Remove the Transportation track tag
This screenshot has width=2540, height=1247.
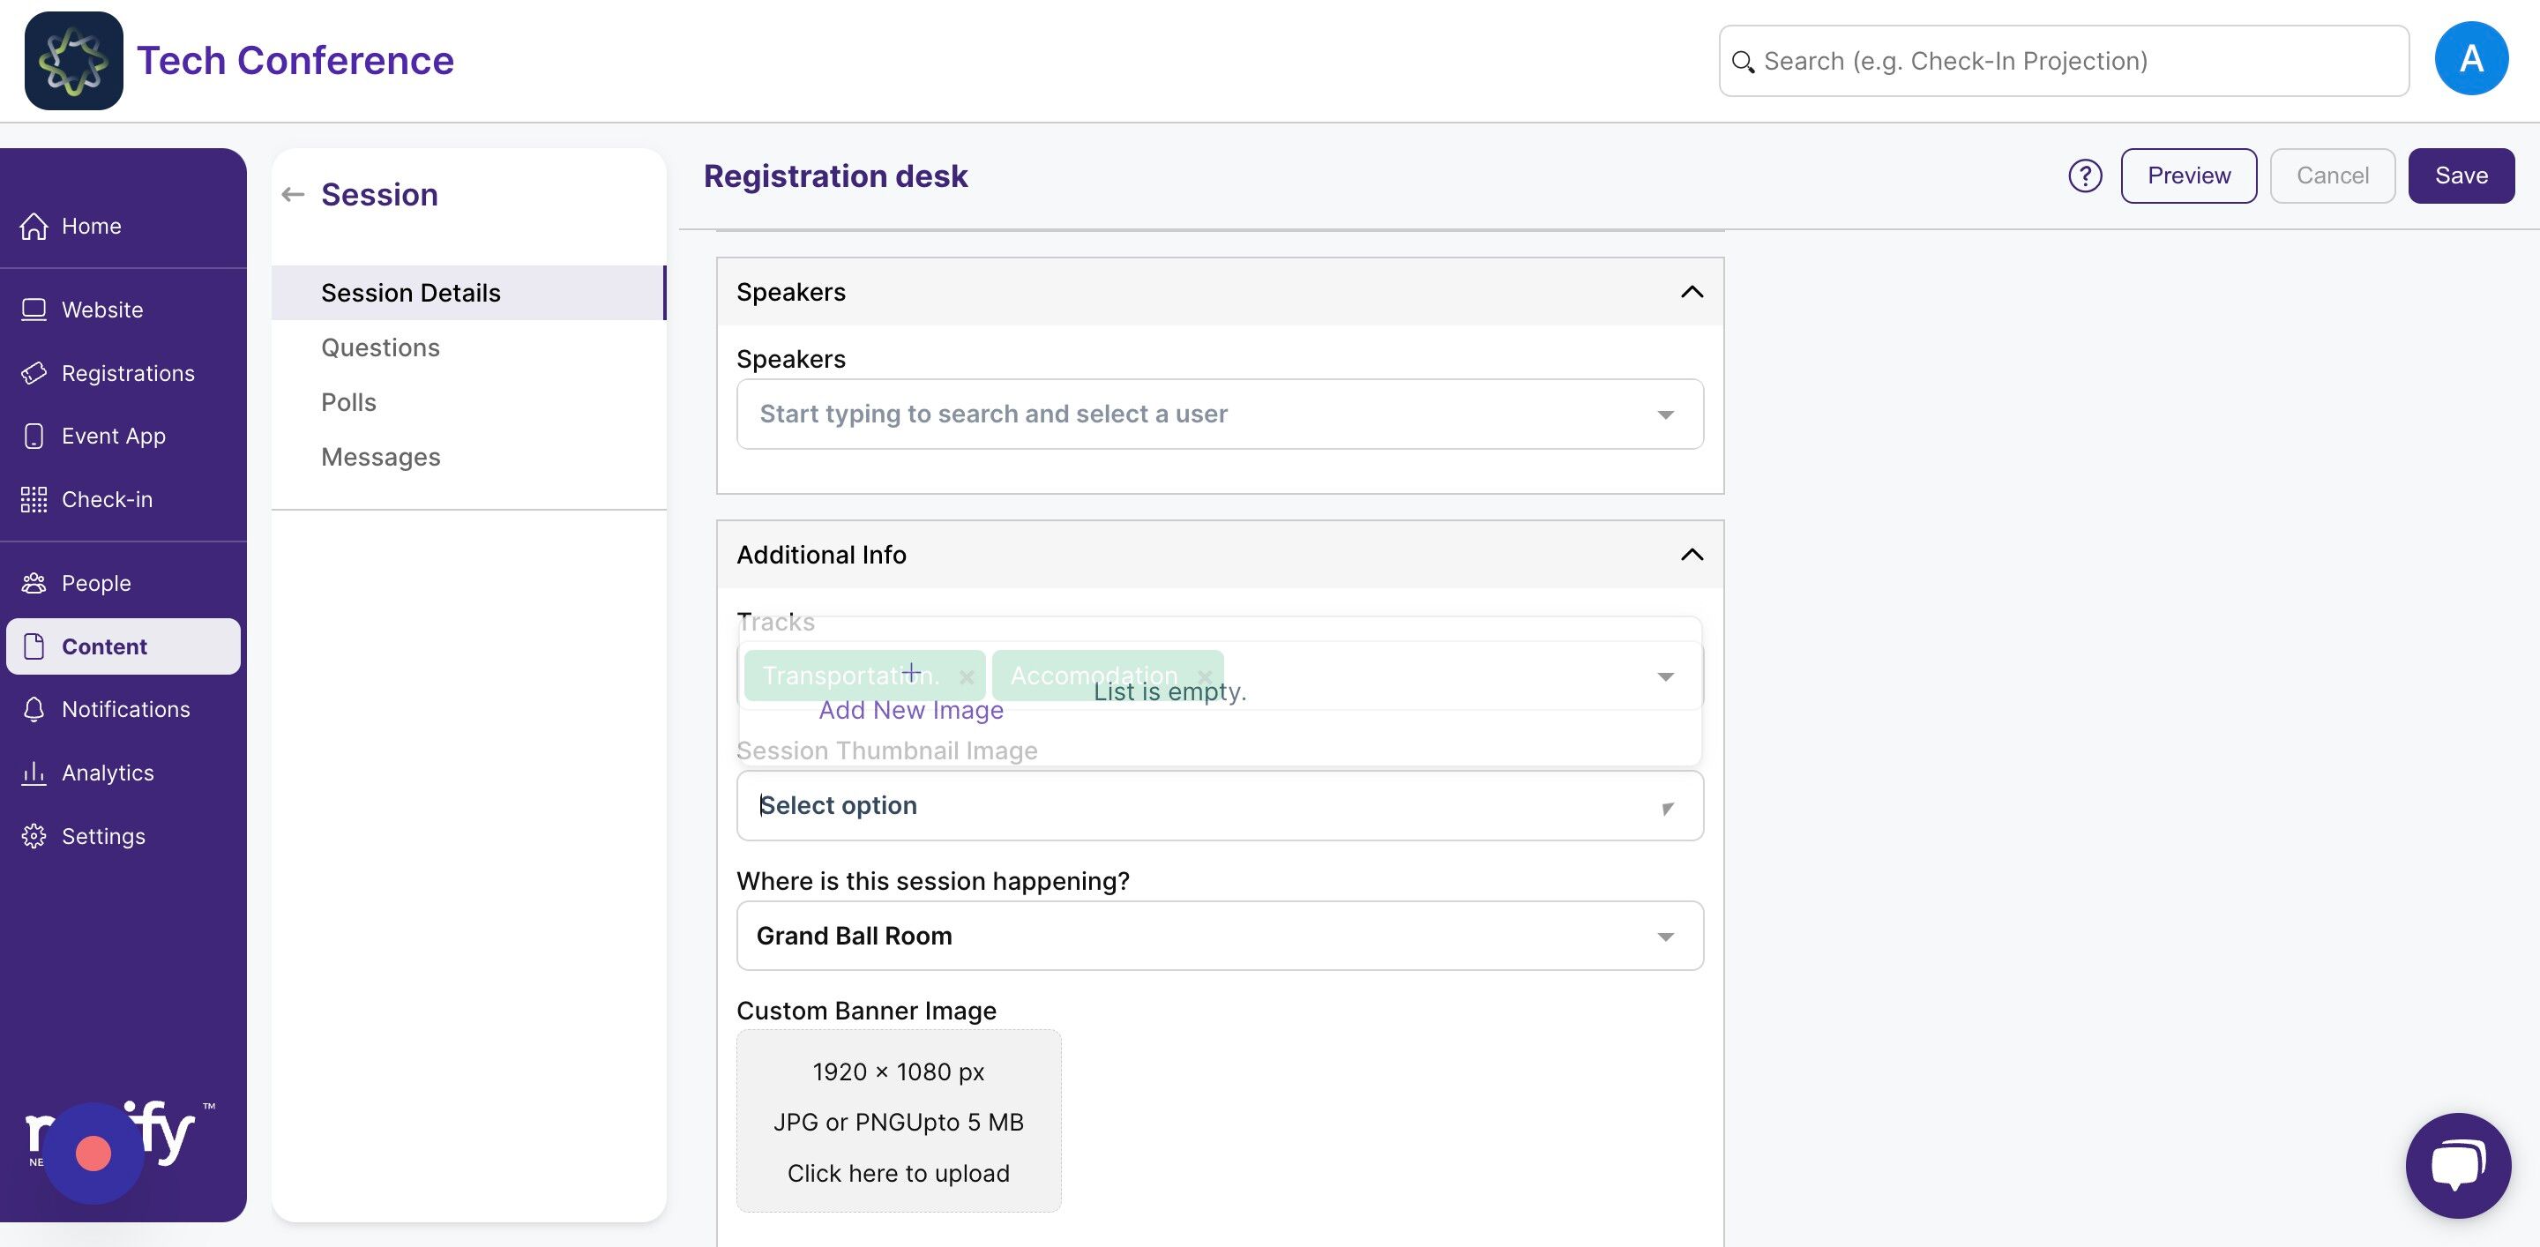pos(967,676)
